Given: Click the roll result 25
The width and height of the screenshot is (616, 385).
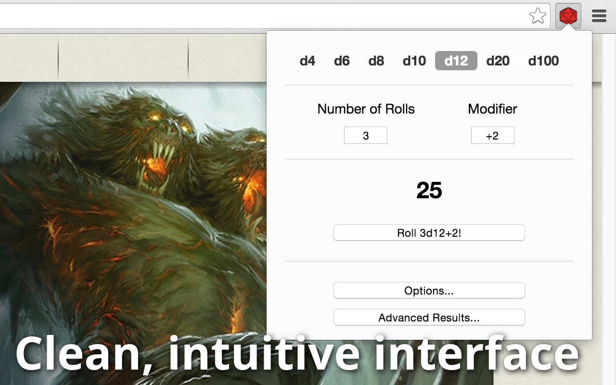Looking at the screenshot, I should (x=429, y=191).
